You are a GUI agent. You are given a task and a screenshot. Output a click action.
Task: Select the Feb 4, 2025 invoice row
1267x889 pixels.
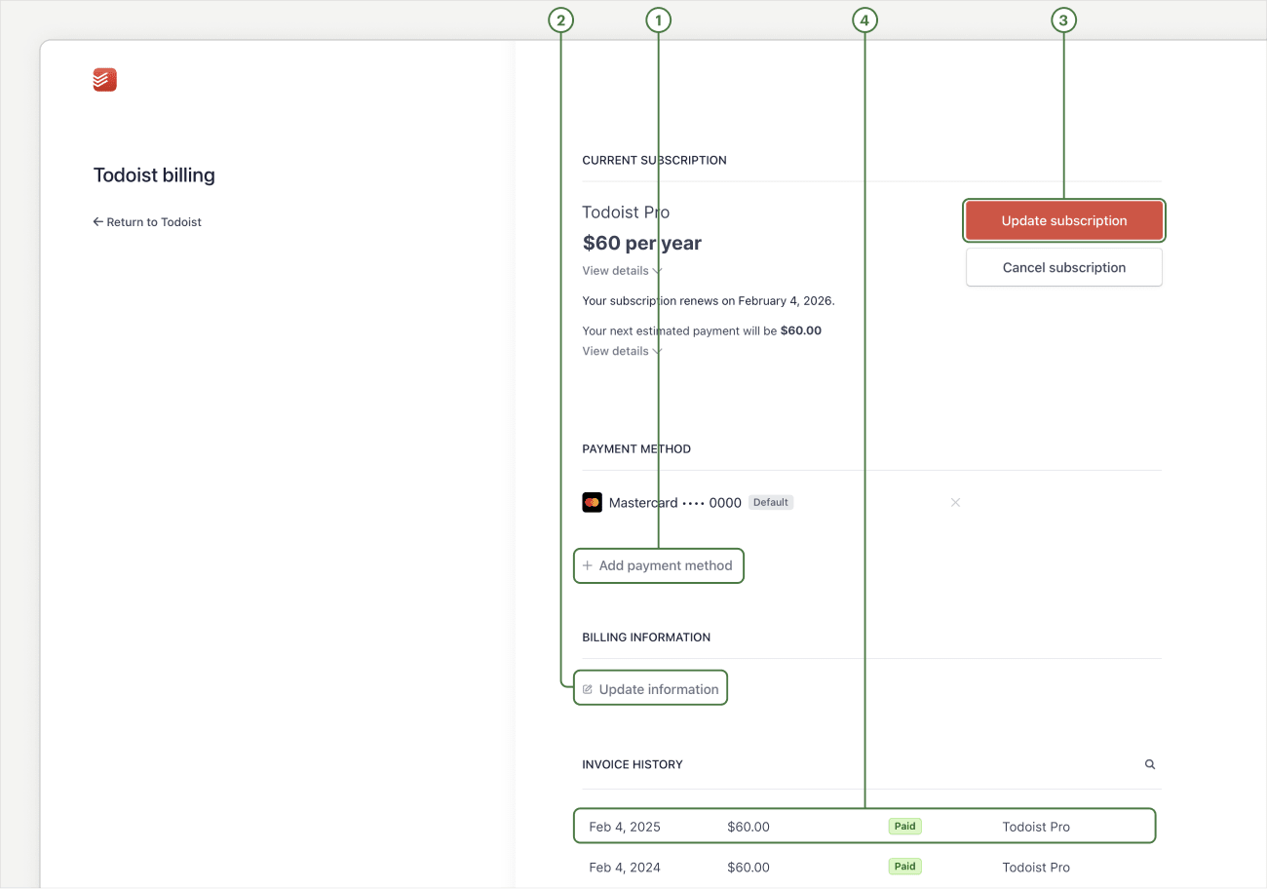point(864,825)
